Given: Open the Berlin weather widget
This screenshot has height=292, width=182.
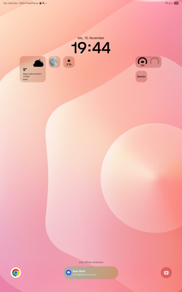Looking at the screenshot, I should pyautogui.click(x=33, y=69).
